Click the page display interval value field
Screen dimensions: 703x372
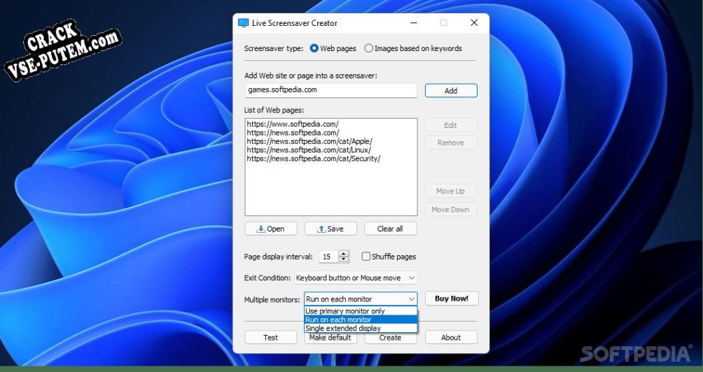pyautogui.click(x=328, y=257)
